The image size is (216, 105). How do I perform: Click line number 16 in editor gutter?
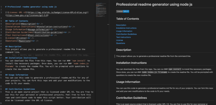[1, 55]
